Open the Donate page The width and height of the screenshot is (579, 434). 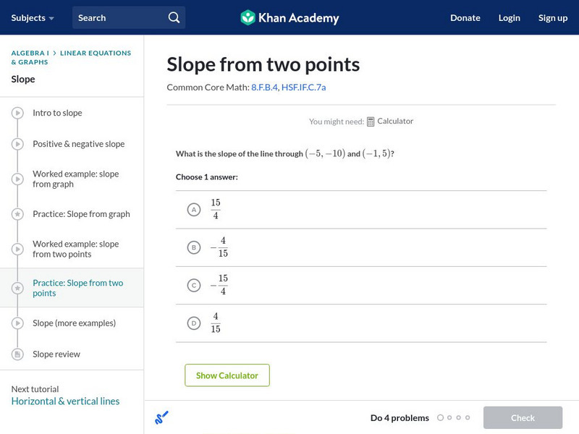pos(465,17)
